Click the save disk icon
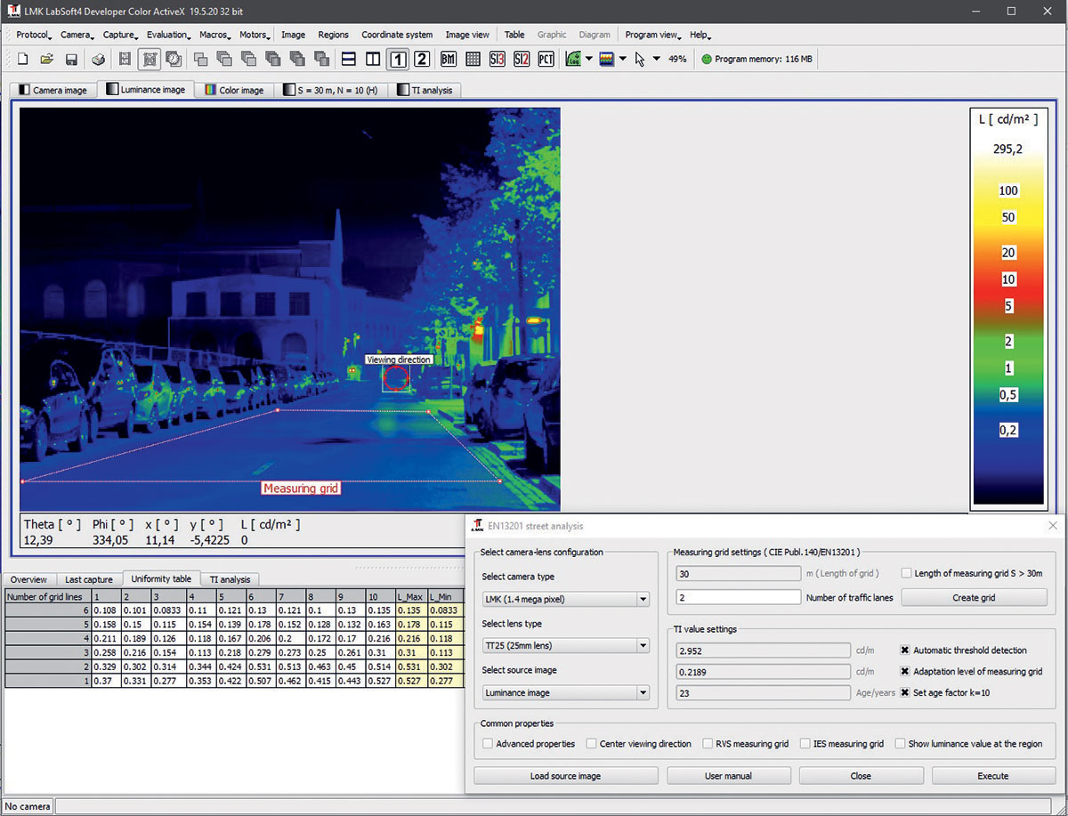The image size is (1068, 816). [x=71, y=60]
